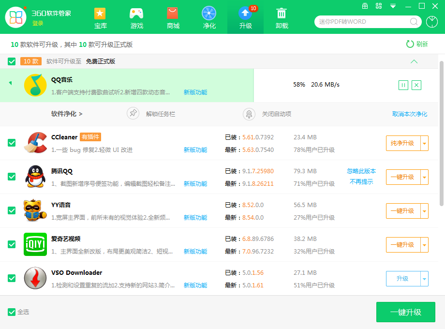Pause the QQ音乐 download
Image resolution: width=445 pixels, height=329 pixels.
coord(403,85)
